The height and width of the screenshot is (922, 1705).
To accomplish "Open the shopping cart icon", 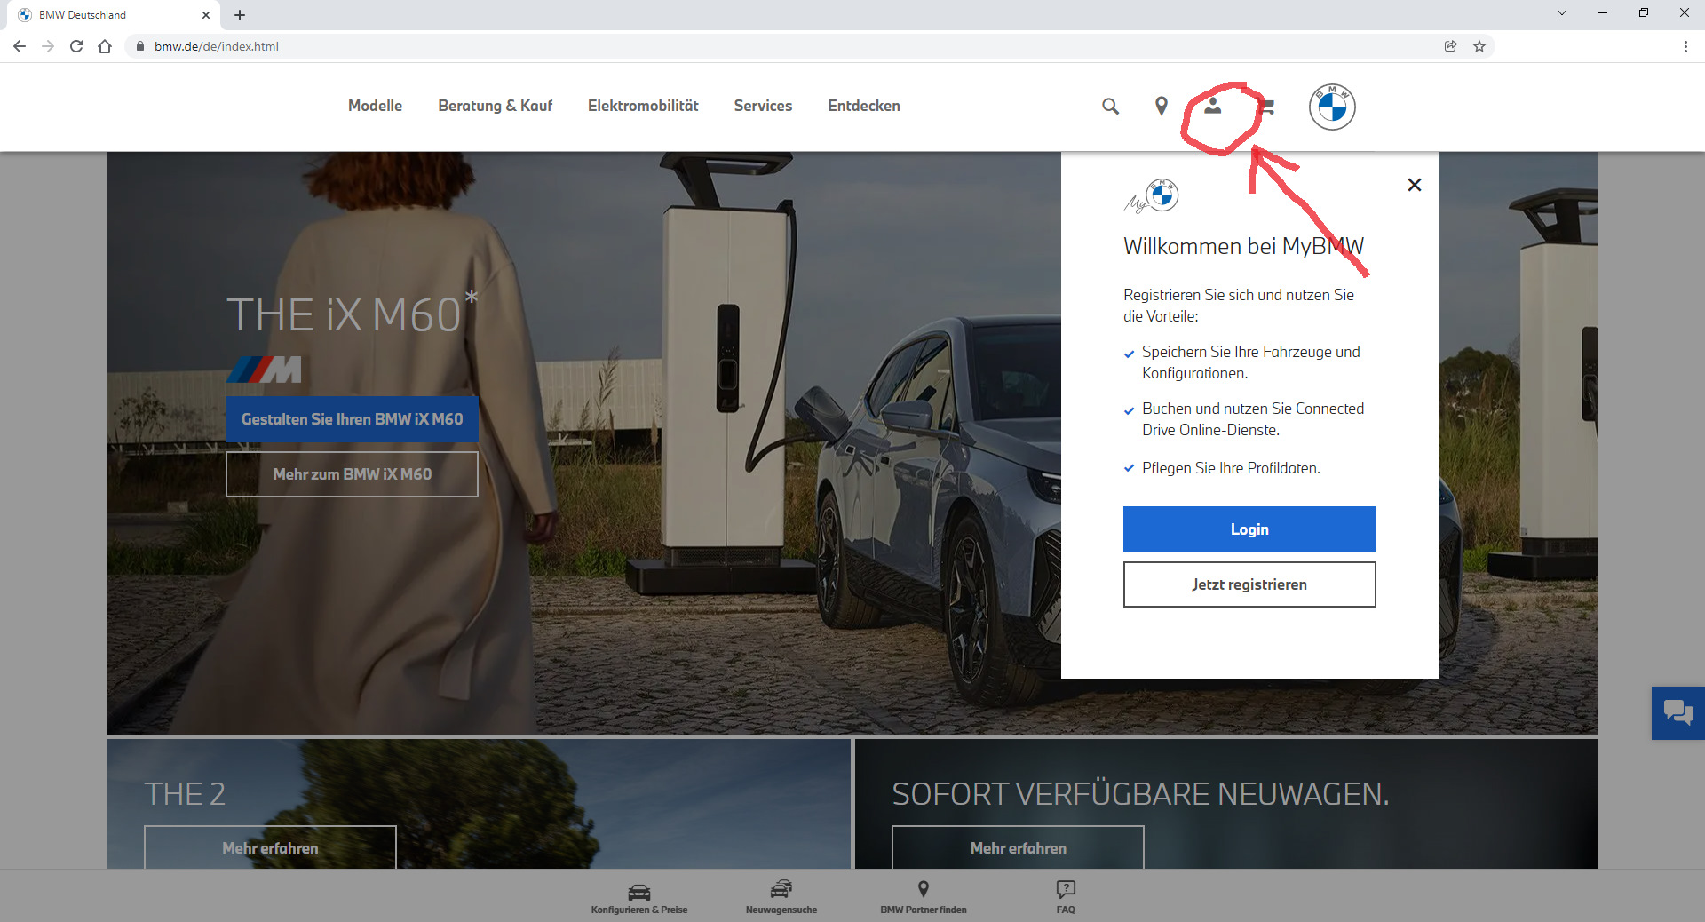I will (x=1266, y=107).
